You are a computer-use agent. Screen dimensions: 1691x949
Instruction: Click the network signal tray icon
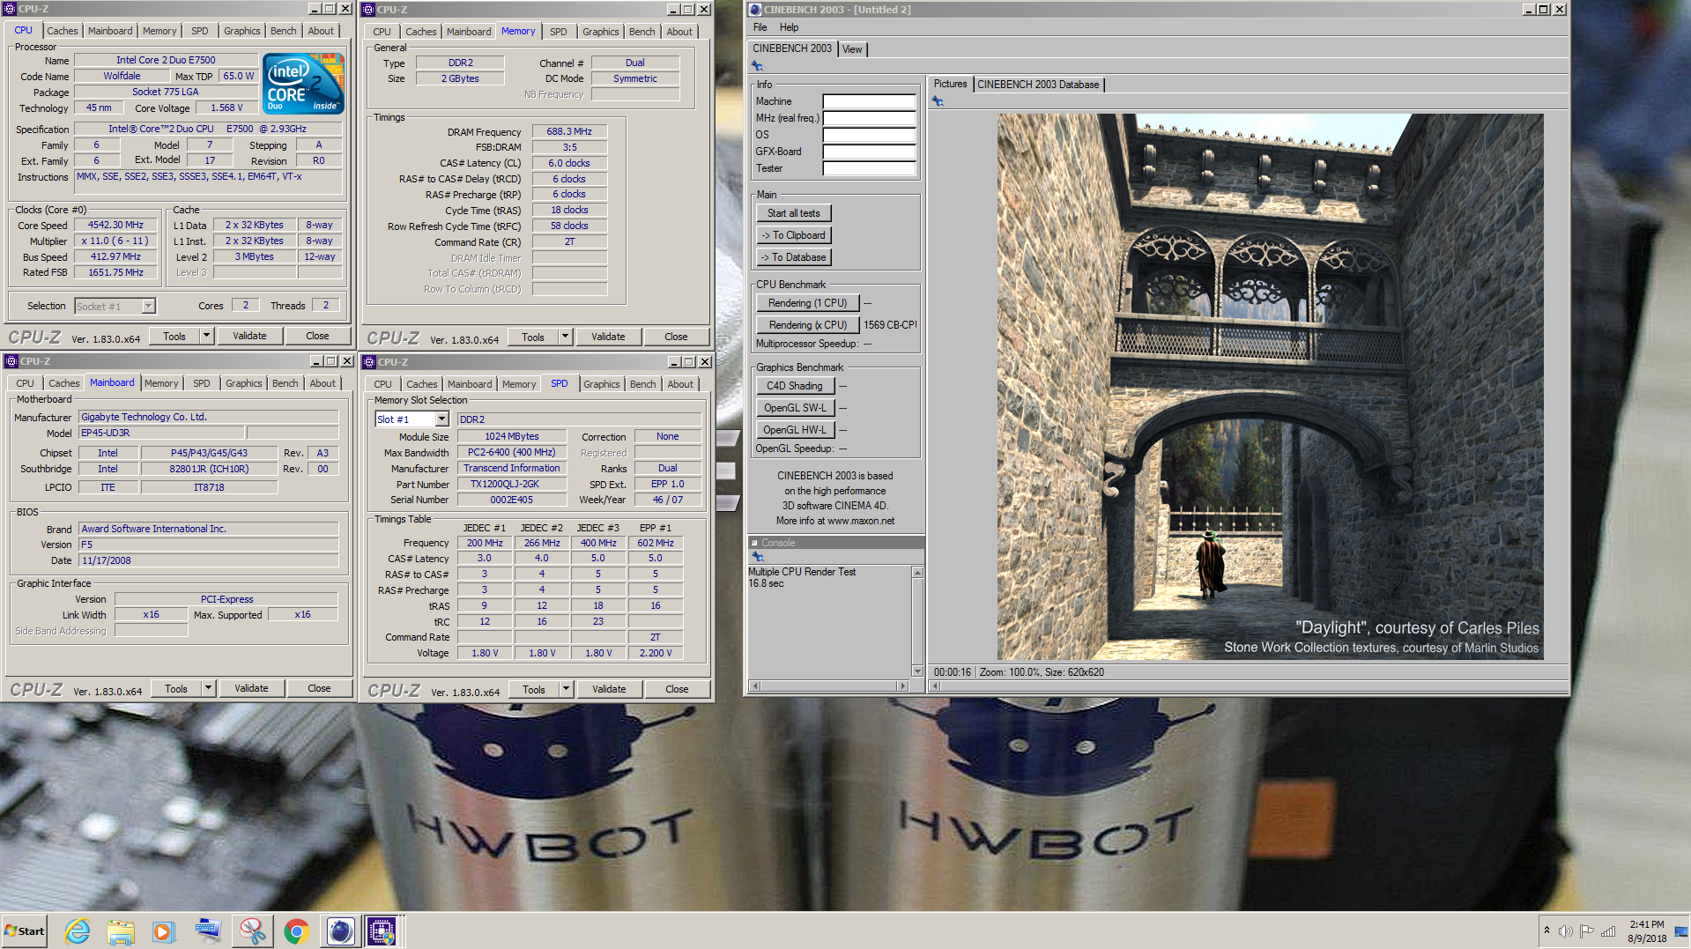tap(1608, 930)
